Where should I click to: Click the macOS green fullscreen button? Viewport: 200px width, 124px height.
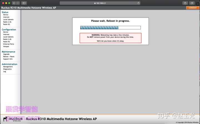click(x=9, y=3)
